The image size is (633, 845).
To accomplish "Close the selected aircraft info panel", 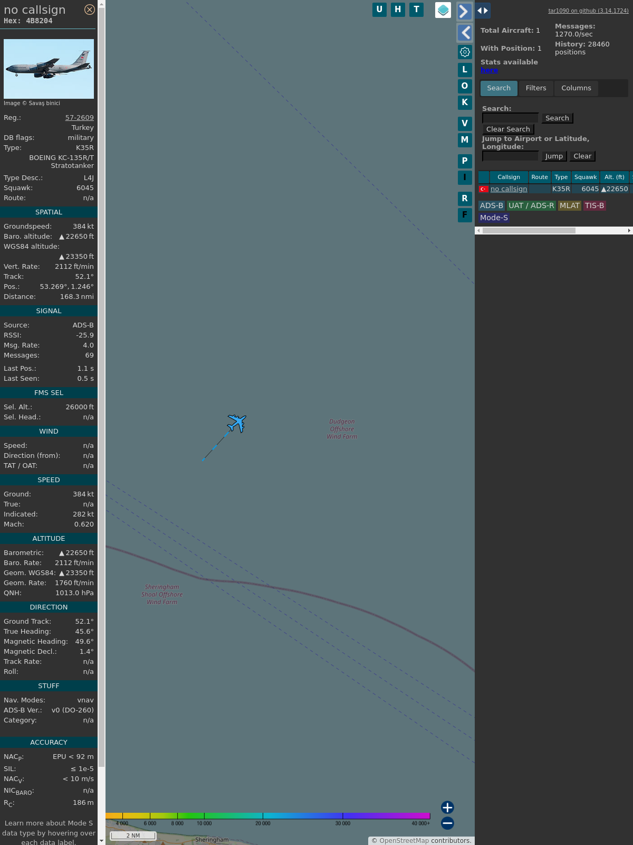I will [x=90, y=10].
